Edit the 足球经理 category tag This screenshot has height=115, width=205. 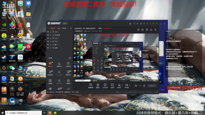(79, 31)
